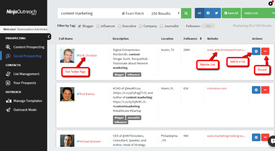Viewport: 275px width, 151px height.
Task: Discard Rick Ramos from results
Action: coord(265,90)
